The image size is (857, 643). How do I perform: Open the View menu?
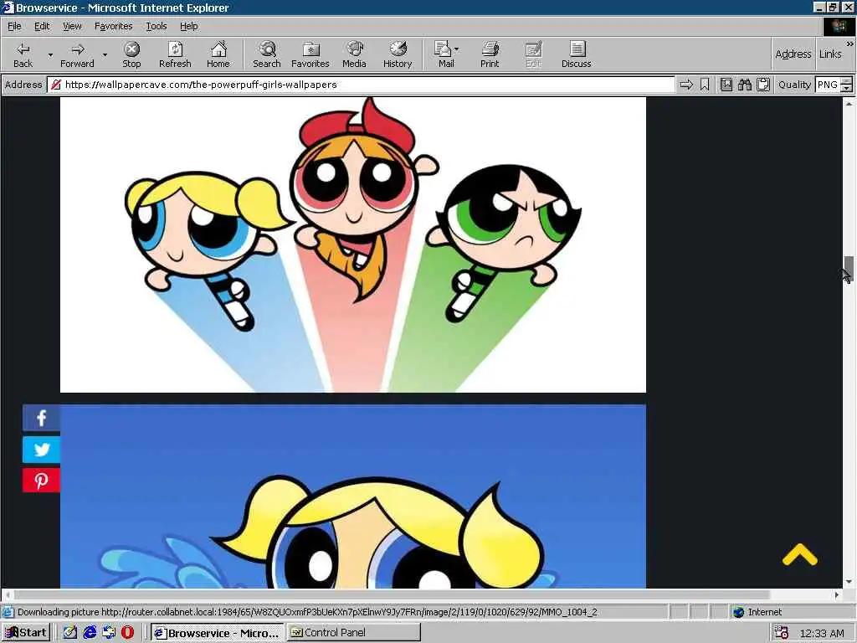pyautogui.click(x=72, y=26)
